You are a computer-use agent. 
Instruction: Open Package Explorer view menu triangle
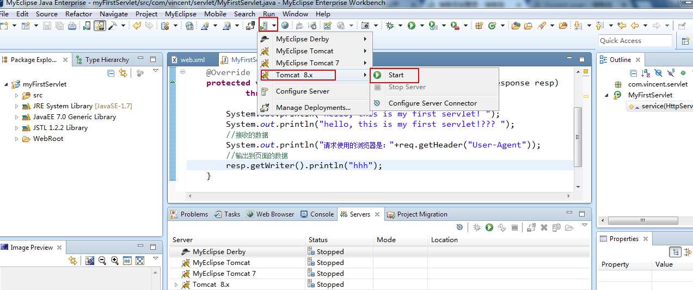point(156,71)
